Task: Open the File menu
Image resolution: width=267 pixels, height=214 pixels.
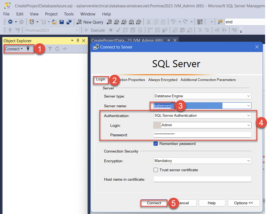Action: (x=7, y=14)
